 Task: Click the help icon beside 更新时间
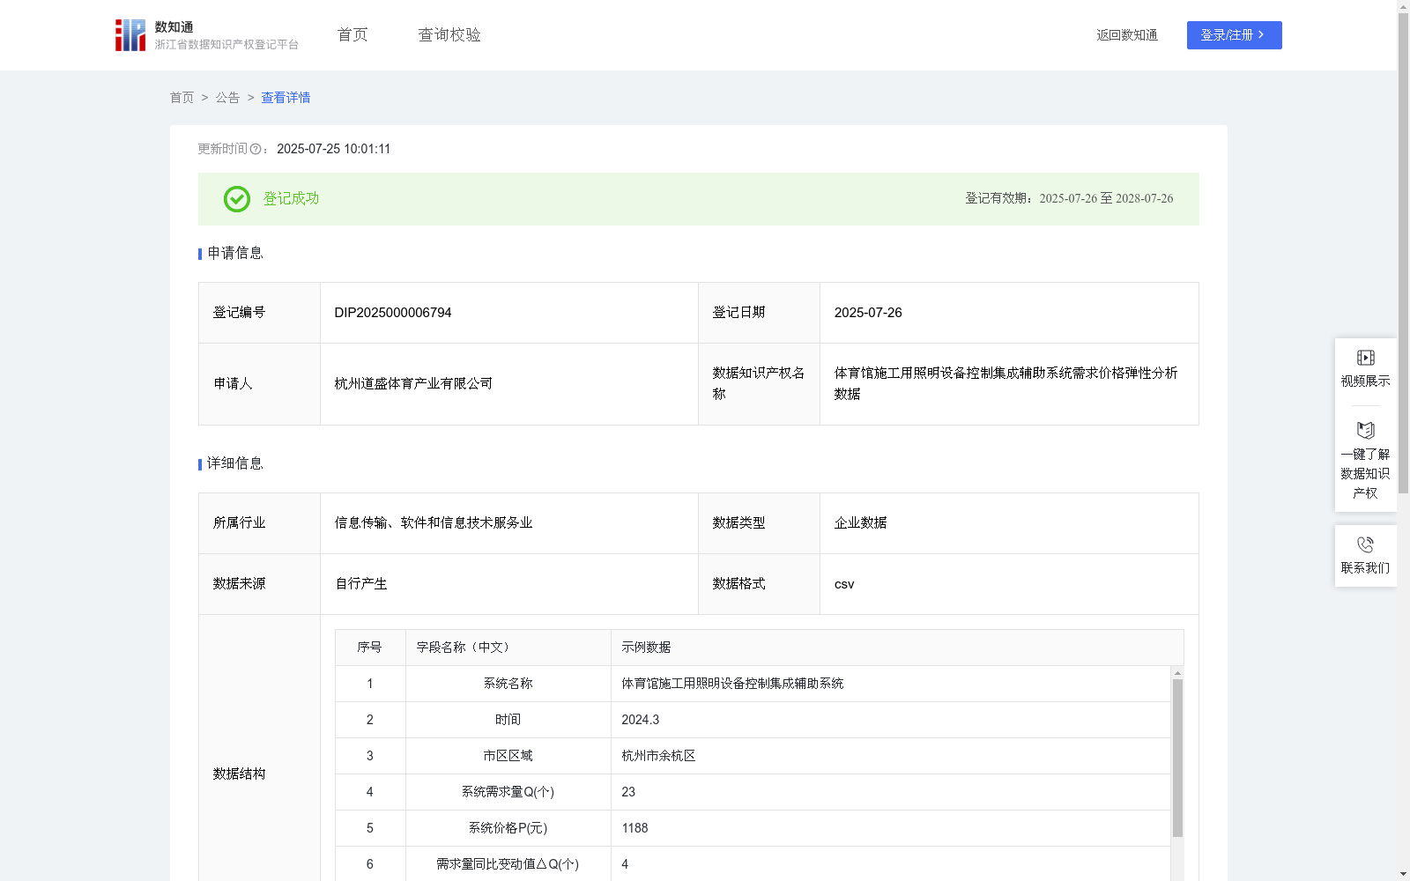[x=256, y=150]
